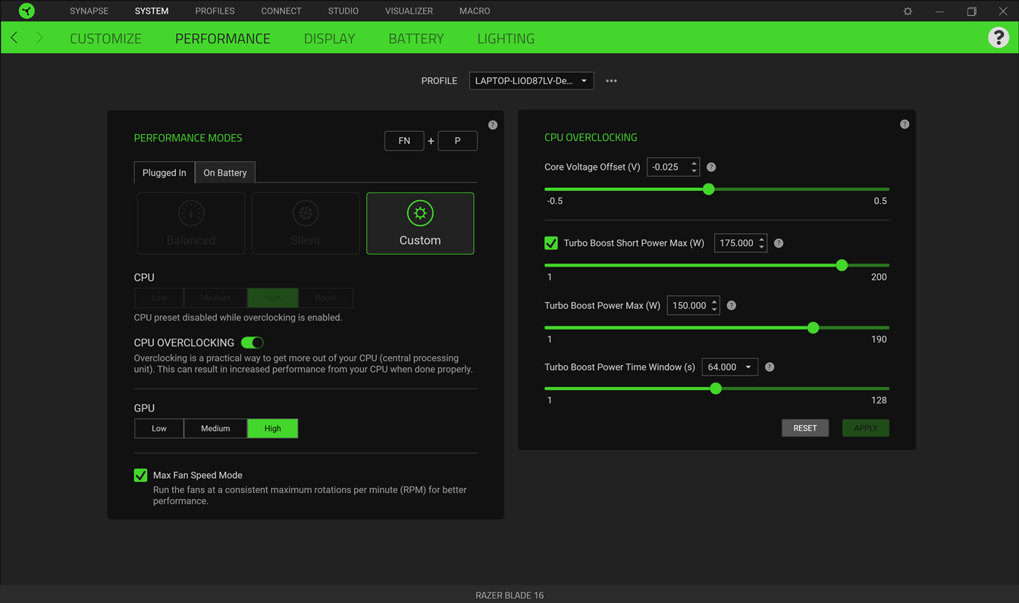Switch to the Customize tab
The image size is (1019, 603).
[x=105, y=39]
